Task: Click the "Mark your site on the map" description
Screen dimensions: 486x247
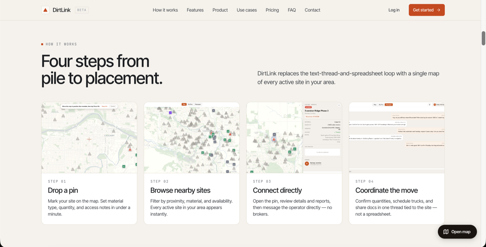Action: [x=89, y=207]
